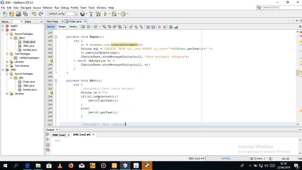Collapse the Hapus method code fold

tap(56, 37)
